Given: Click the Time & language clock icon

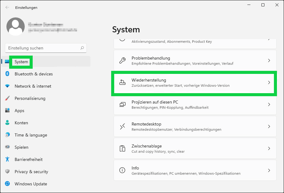Looking at the screenshot, I should pos(7,135).
